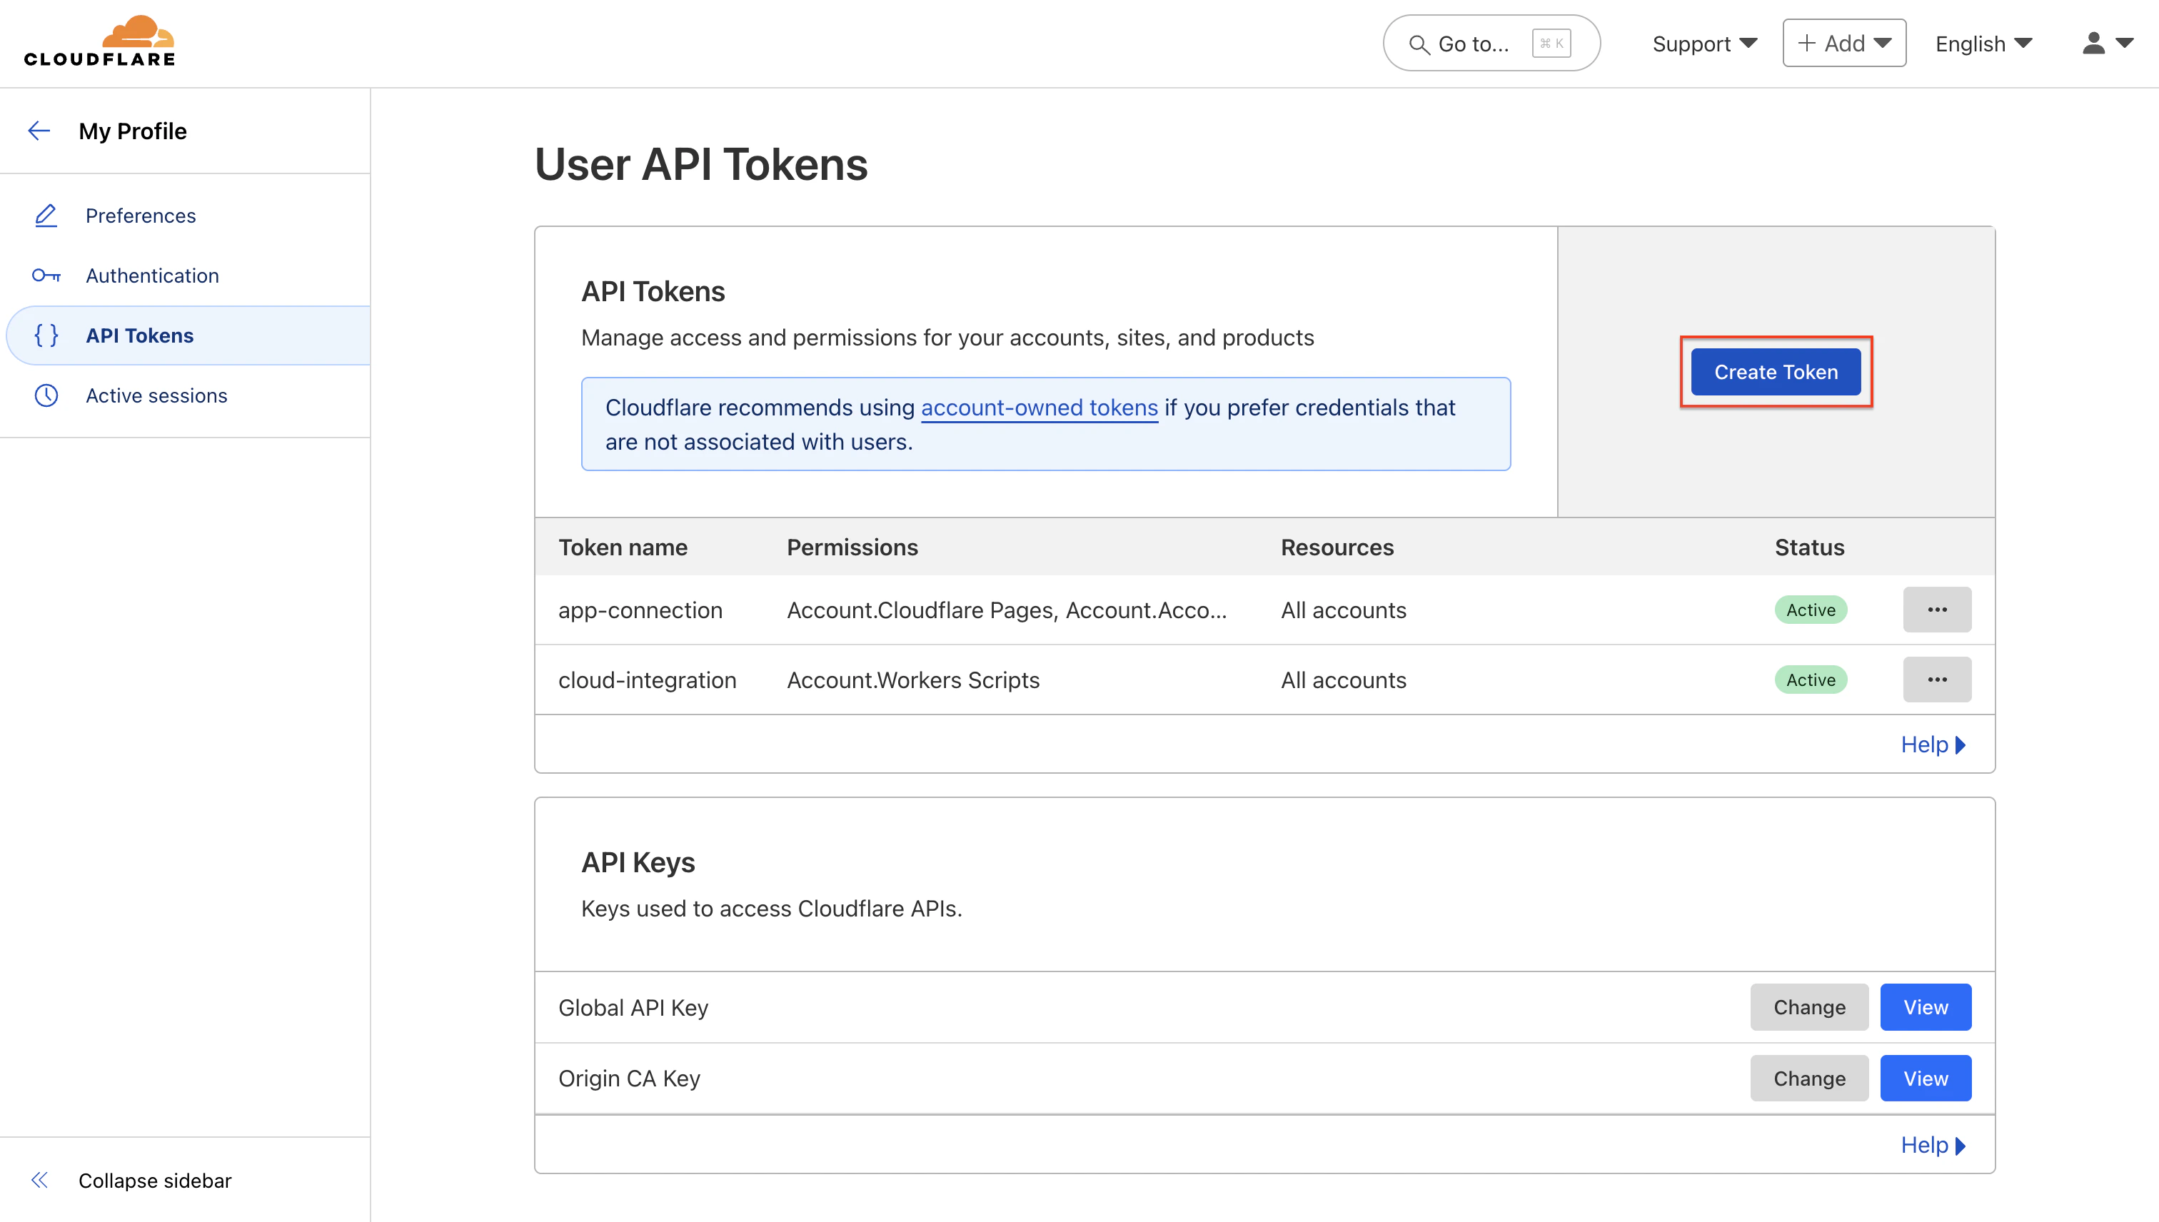Follow the account-owned tokens link
2159x1222 pixels.
(1040, 408)
